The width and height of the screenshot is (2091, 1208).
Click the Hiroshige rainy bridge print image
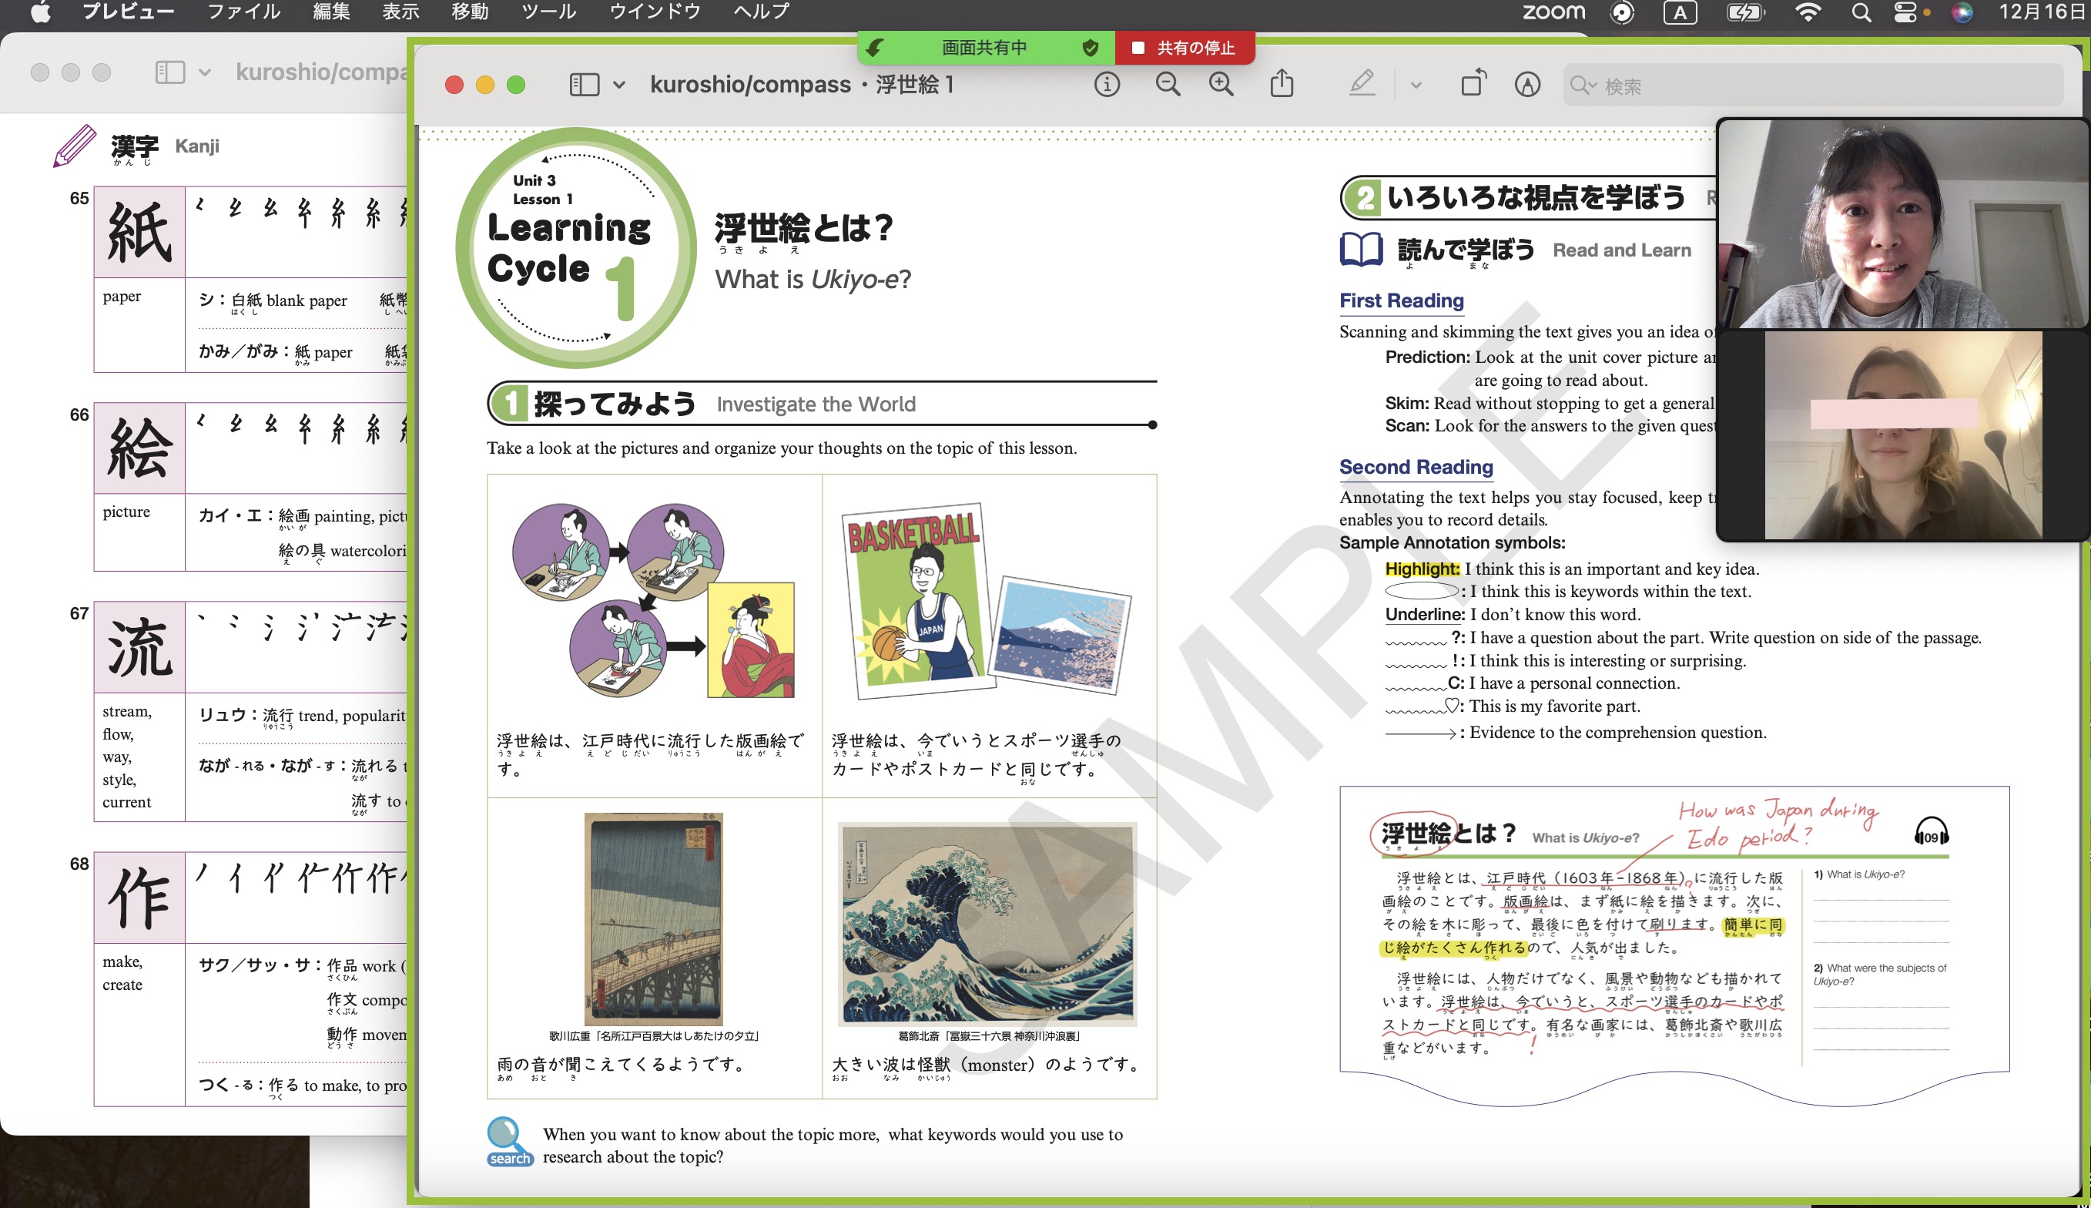point(654,919)
